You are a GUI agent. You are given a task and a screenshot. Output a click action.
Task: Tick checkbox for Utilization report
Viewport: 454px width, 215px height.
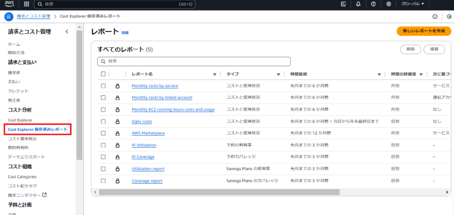pyautogui.click(x=103, y=169)
